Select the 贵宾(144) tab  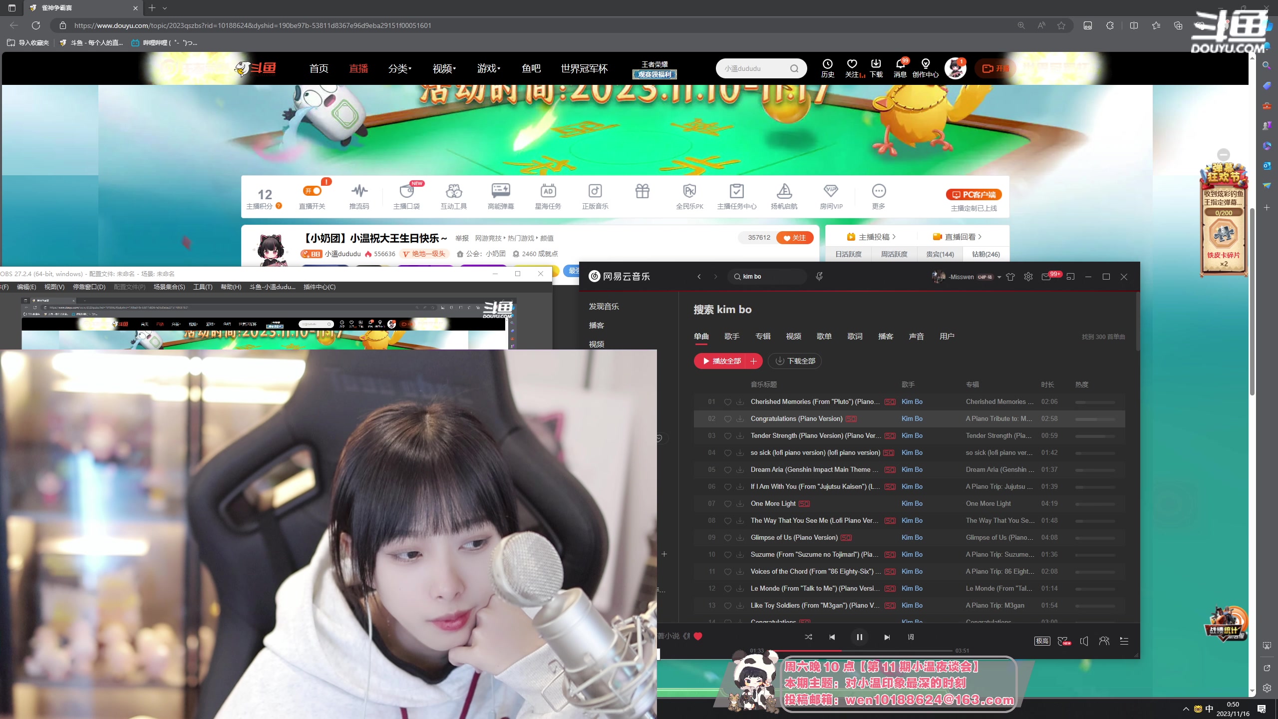(940, 254)
